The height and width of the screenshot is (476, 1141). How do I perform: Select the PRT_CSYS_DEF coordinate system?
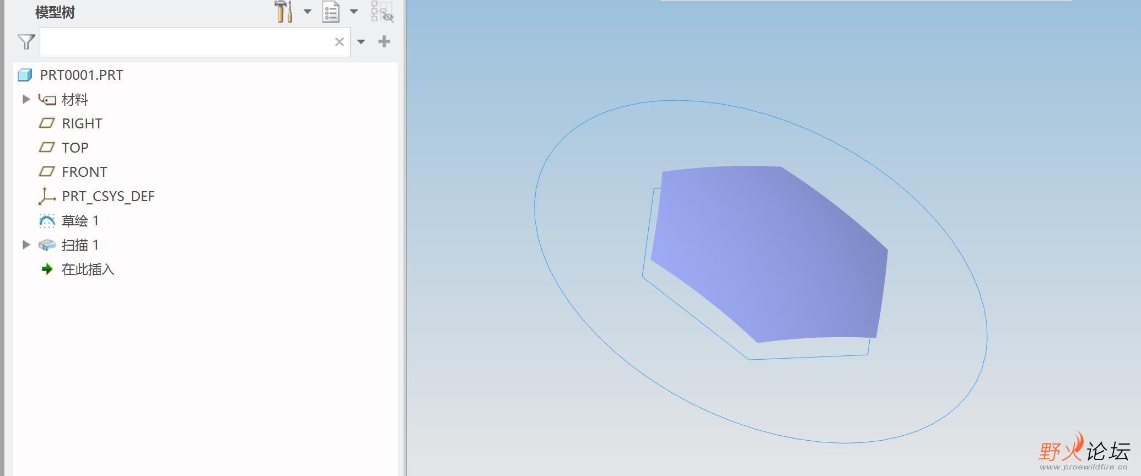[108, 196]
